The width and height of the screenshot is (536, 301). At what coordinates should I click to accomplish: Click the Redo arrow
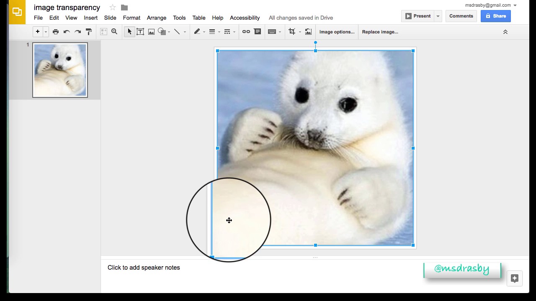pos(77,32)
